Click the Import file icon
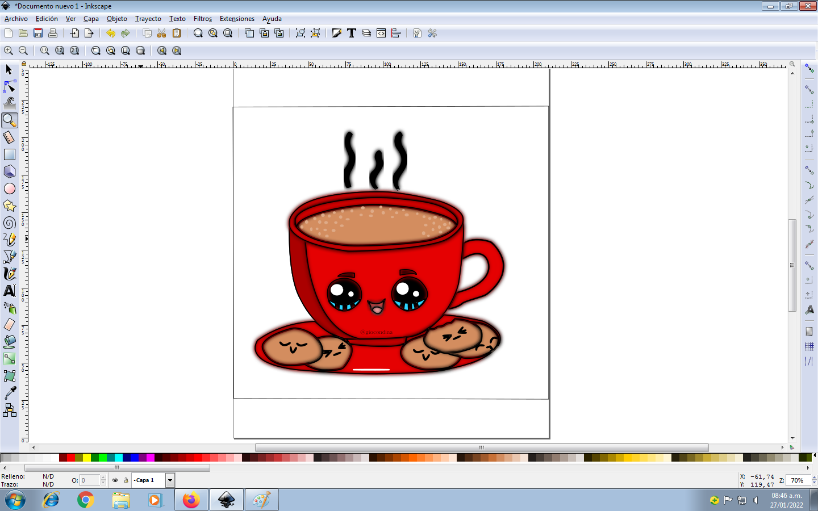The height and width of the screenshot is (511, 818). (74, 33)
